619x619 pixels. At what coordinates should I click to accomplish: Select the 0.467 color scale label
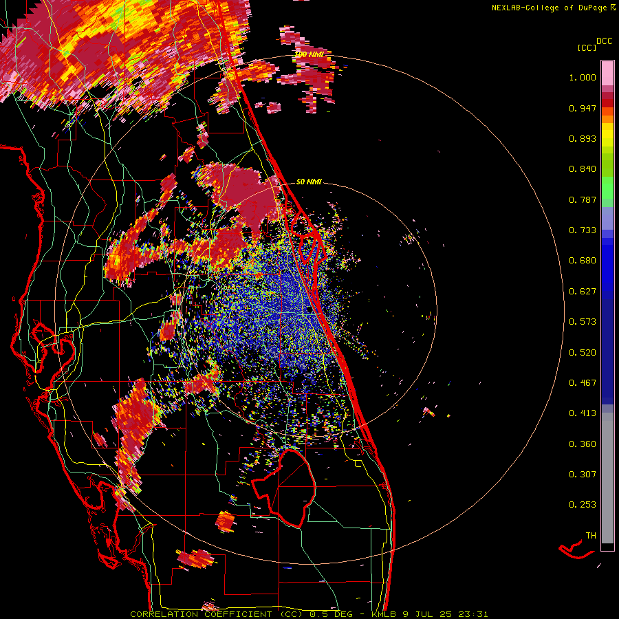coord(583,383)
